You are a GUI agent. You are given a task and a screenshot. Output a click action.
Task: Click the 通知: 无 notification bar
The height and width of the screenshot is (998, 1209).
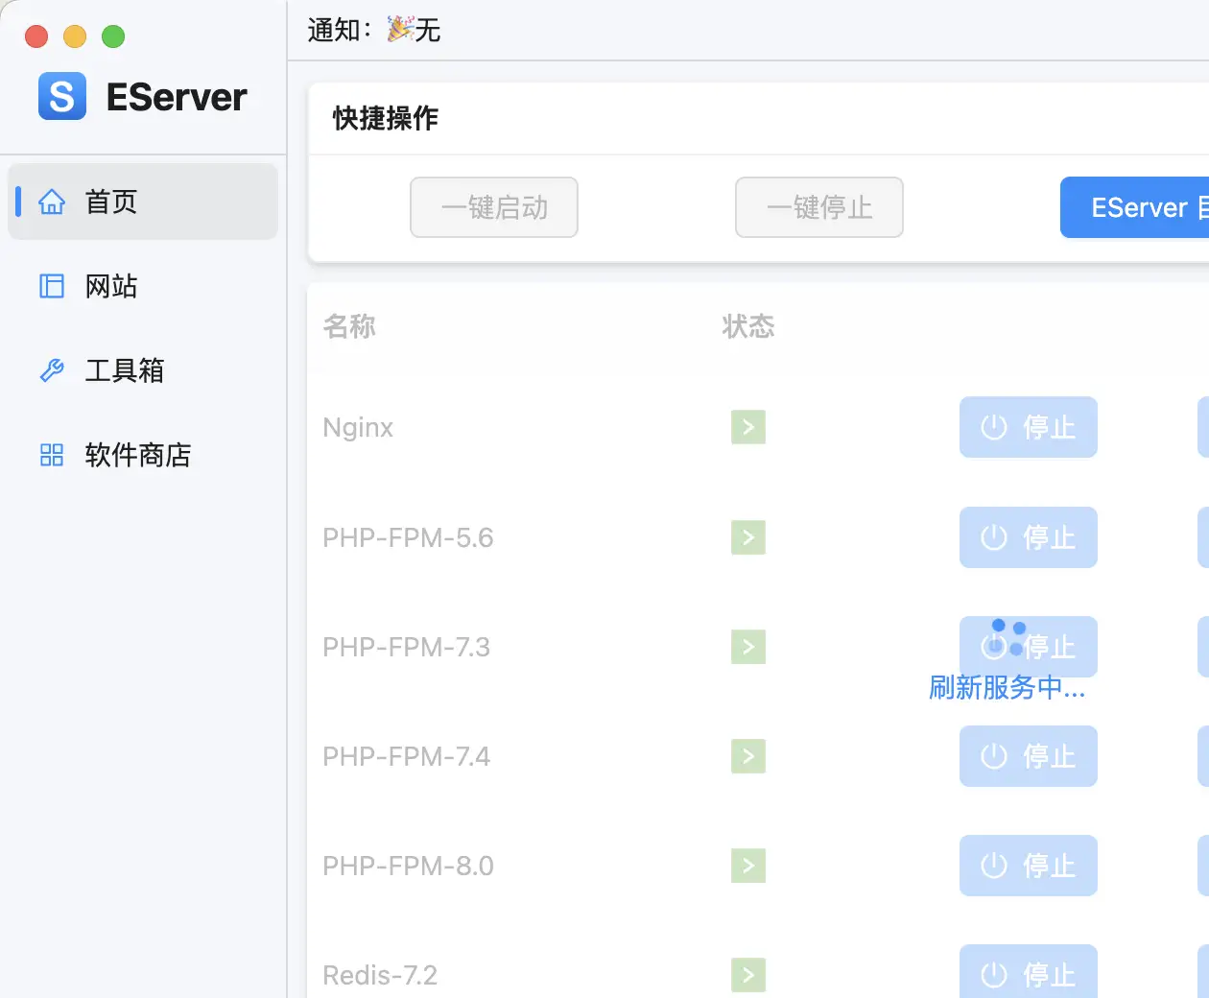click(x=372, y=30)
